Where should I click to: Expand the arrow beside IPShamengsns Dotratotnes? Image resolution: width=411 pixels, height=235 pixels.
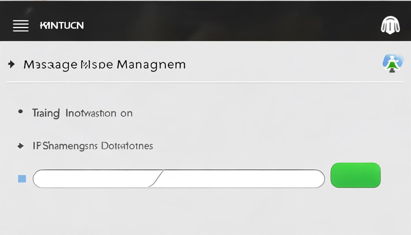(x=20, y=146)
